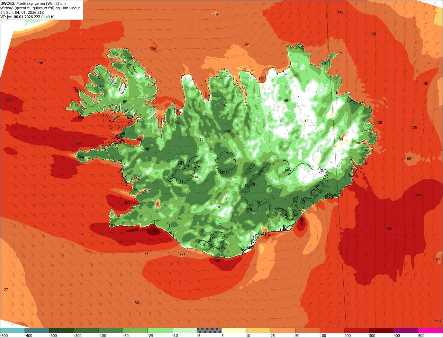The width and height of the screenshot is (443, 338).
Task: Click the map value 177
Action: coord(438,321)
